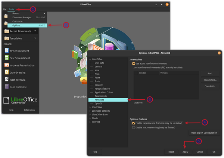The height and width of the screenshot is (158, 224).
Task: Click the Base Database icon
Action: point(7,86)
